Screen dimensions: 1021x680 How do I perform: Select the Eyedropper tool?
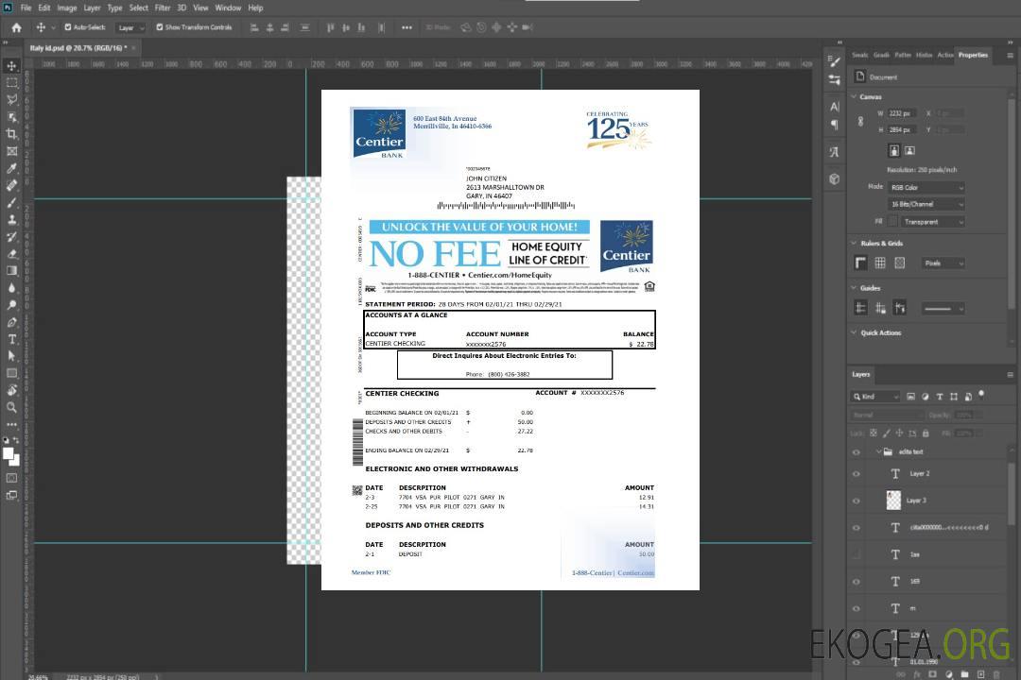click(x=11, y=168)
